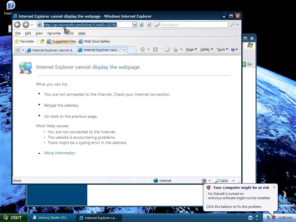The height and width of the screenshot is (222, 296).
Task: Open the Page menu in command bar
Action: [191, 49]
